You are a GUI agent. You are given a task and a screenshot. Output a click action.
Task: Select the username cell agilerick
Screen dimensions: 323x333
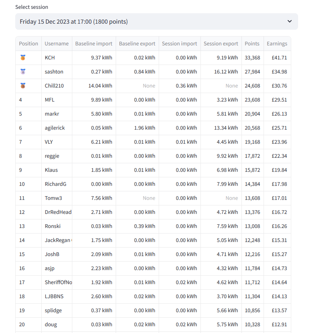coord(57,128)
